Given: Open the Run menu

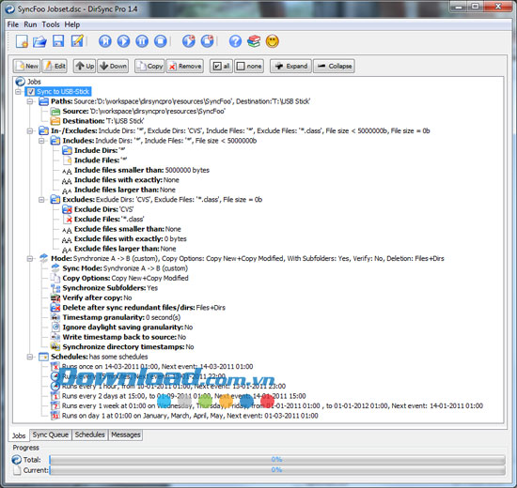Looking at the screenshot, I should tap(30, 24).
